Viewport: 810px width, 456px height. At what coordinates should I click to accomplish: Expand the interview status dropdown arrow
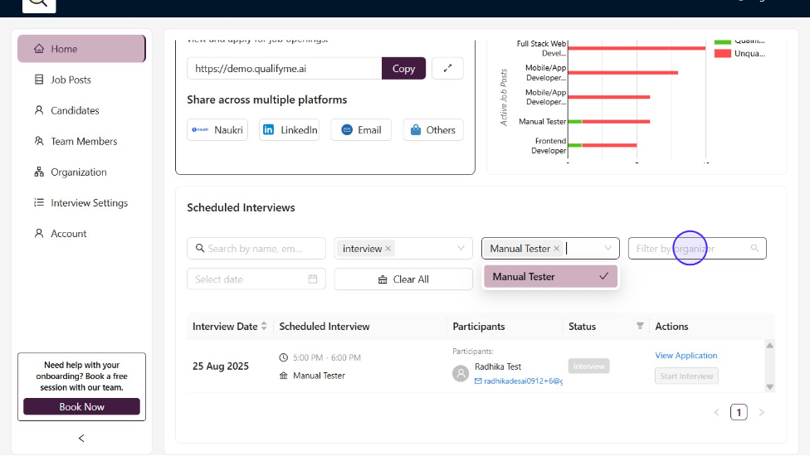click(461, 249)
